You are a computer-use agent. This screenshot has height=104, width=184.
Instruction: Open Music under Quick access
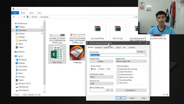coord(21,44)
